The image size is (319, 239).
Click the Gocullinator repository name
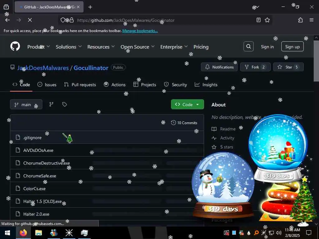coord(91,68)
